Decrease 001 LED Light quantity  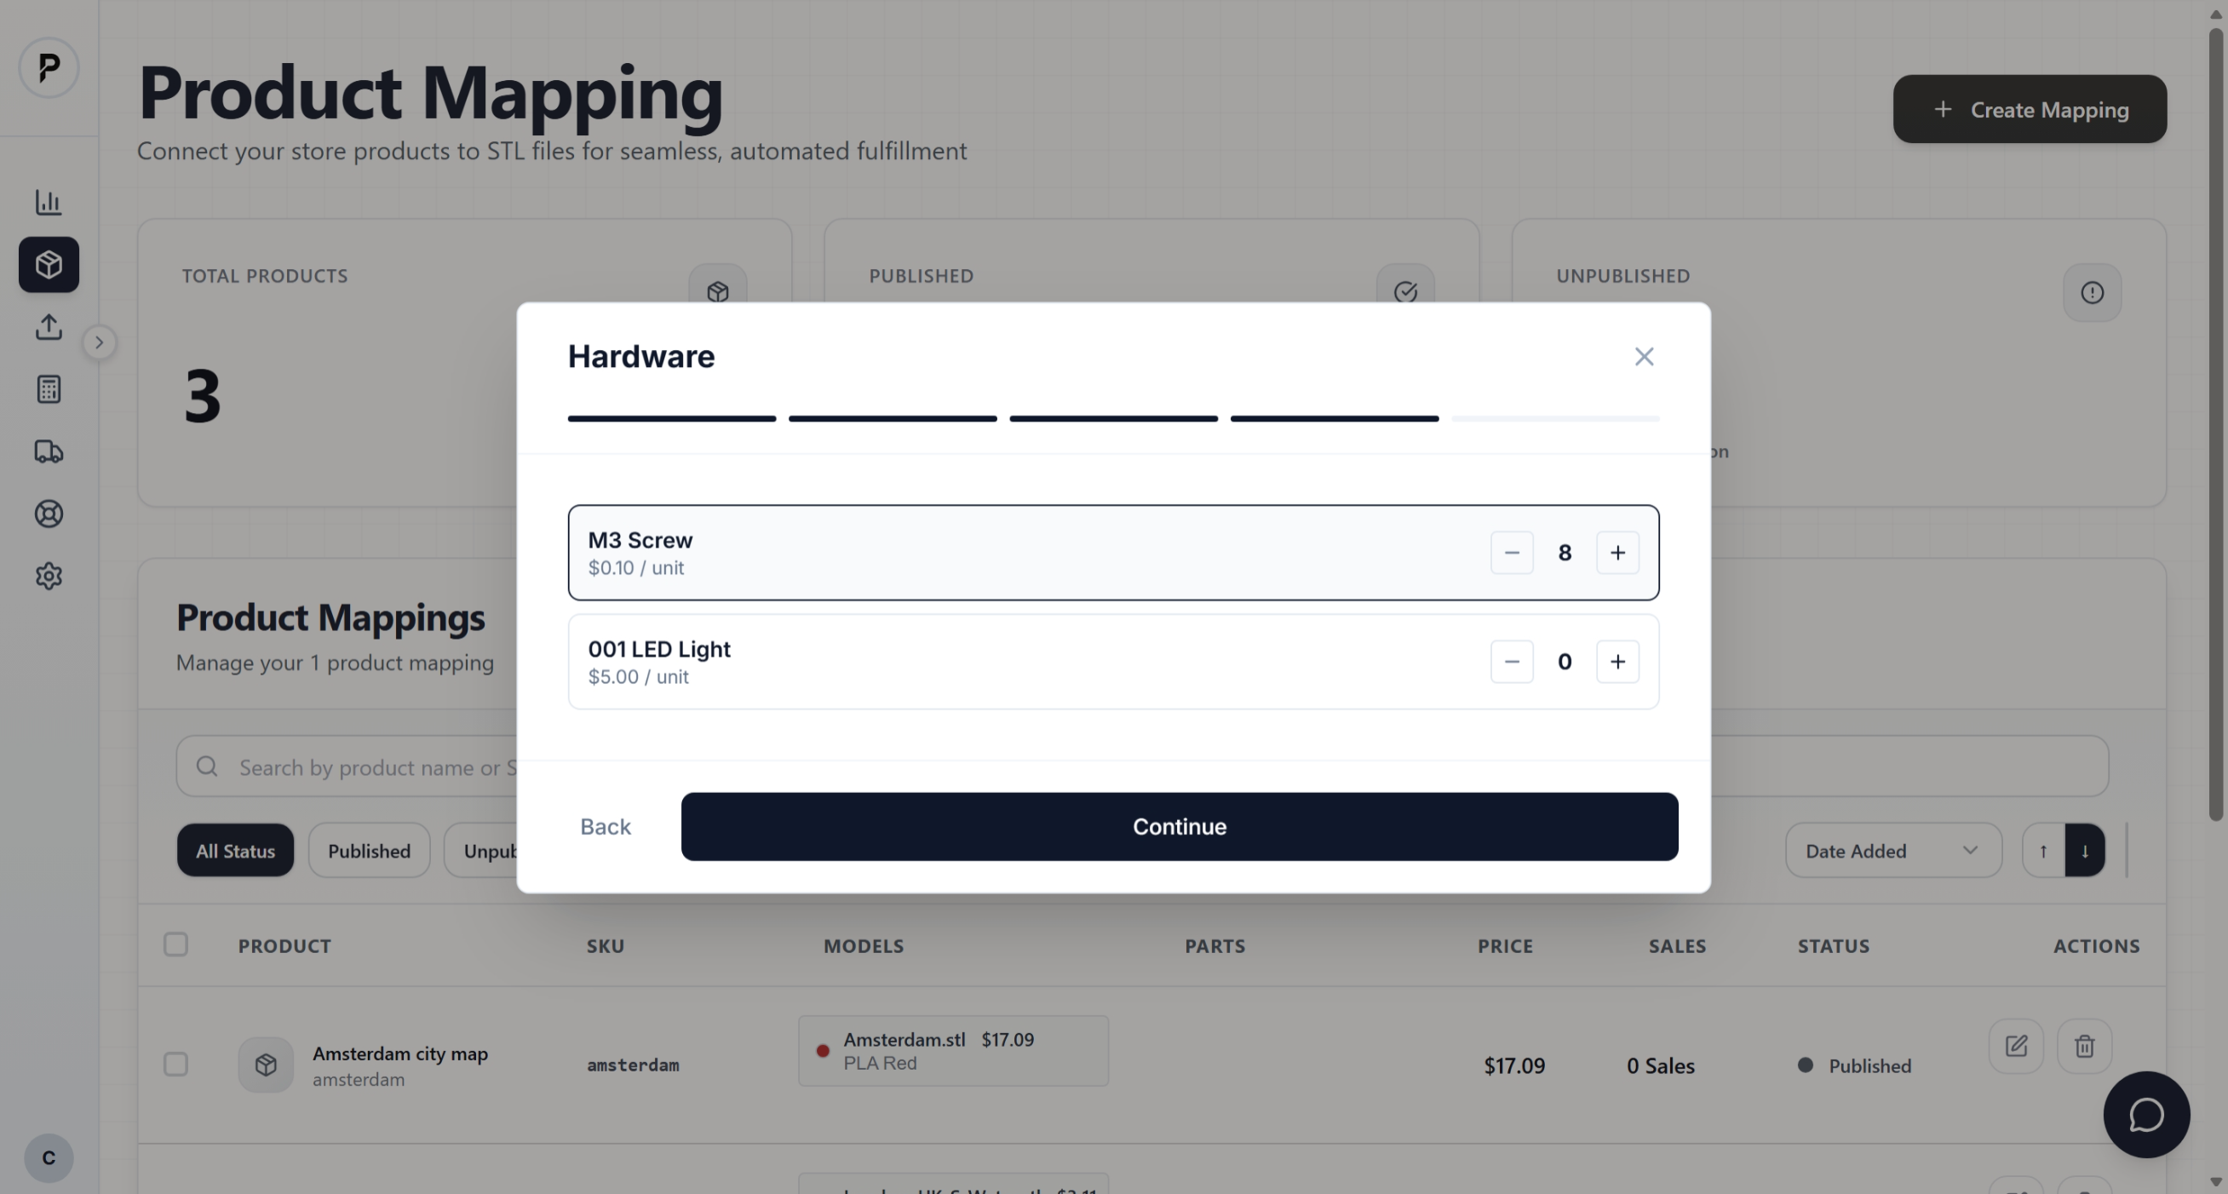click(x=1511, y=662)
